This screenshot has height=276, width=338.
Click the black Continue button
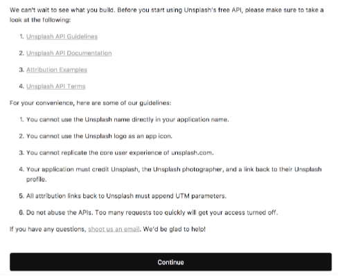170,262
